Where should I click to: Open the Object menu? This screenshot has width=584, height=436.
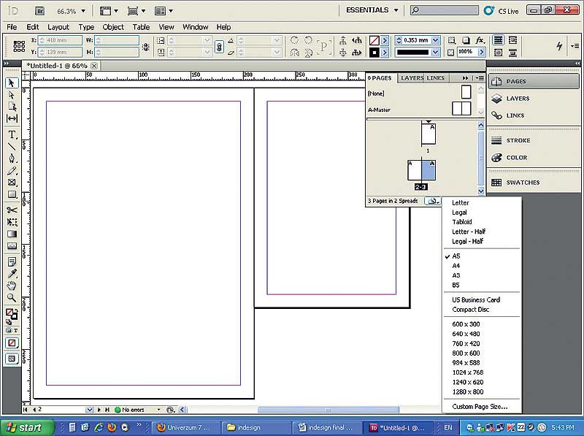[x=113, y=27]
